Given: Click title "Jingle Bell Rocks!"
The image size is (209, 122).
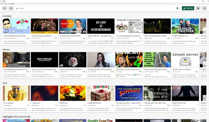Looking at the screenshot, I should [95, 103].
